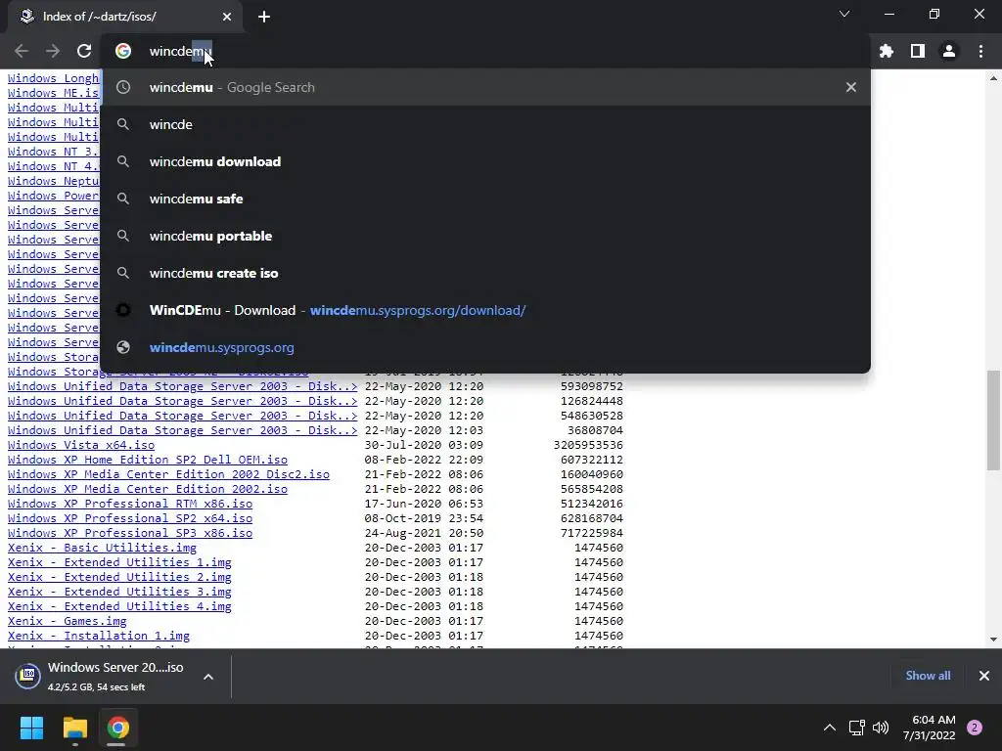Open a new browser tab

pos(264,17)
